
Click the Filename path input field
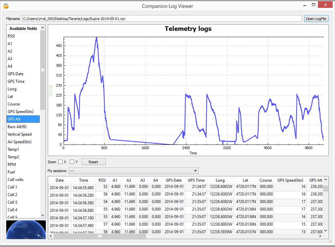point(162,19)
